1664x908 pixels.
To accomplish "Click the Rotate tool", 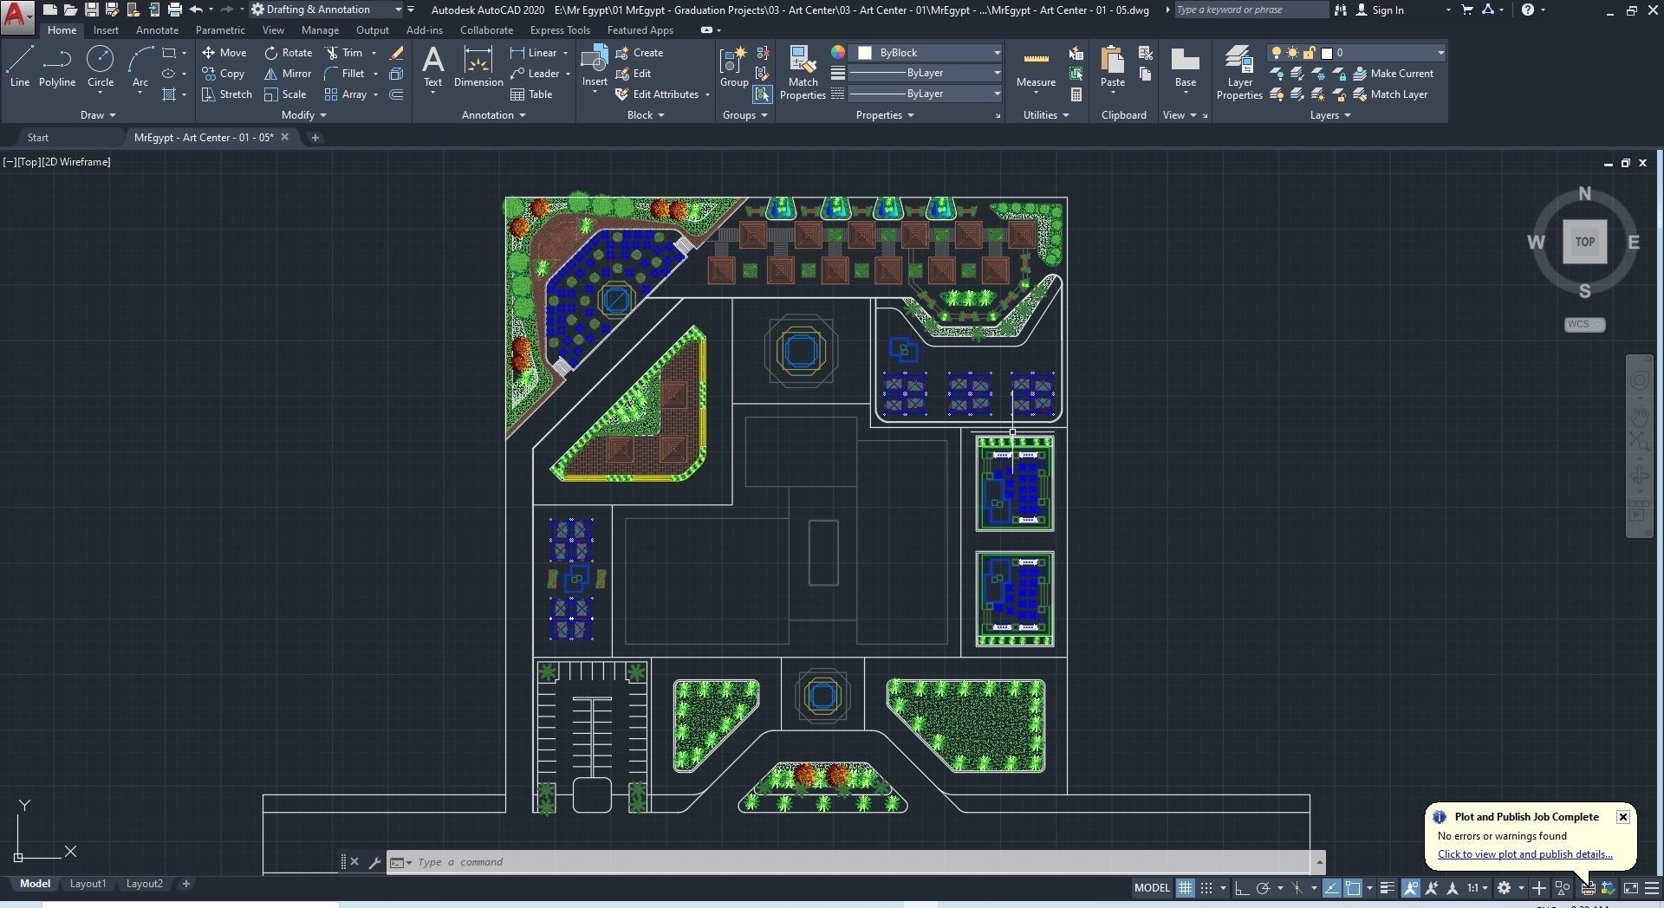I will [x=288, y=53].
